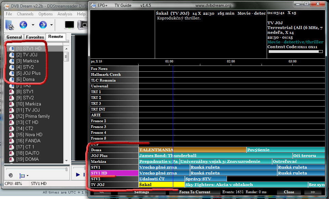
Task: Click the picture-in-picture monitor toolbar icon
Action: [83, 25]
